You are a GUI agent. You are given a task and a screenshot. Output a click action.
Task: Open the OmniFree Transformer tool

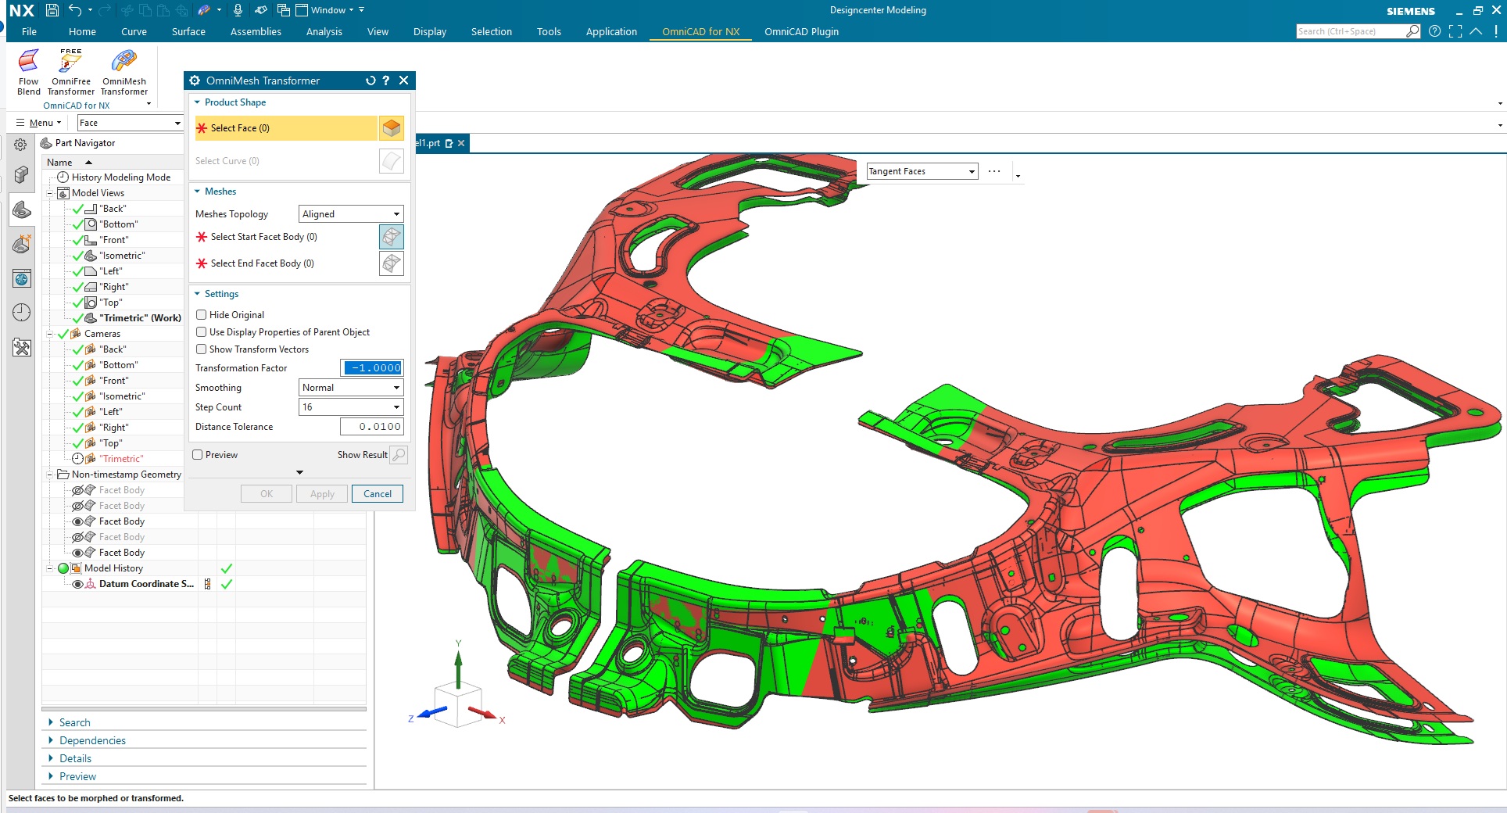70,62
